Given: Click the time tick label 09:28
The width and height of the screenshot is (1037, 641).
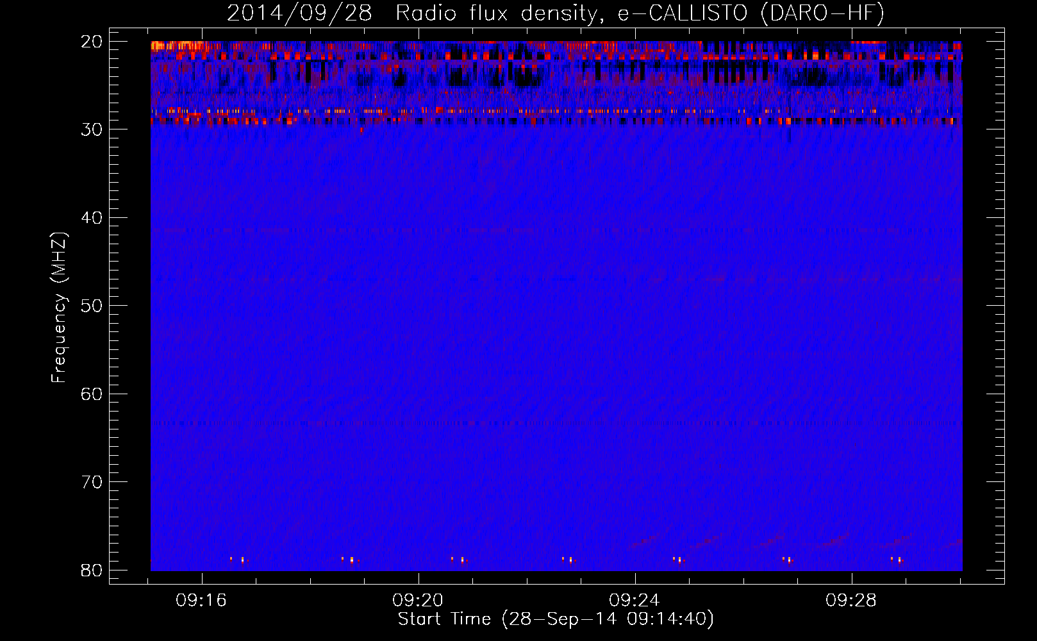Looking at the screenshot, I should (851, 601).
